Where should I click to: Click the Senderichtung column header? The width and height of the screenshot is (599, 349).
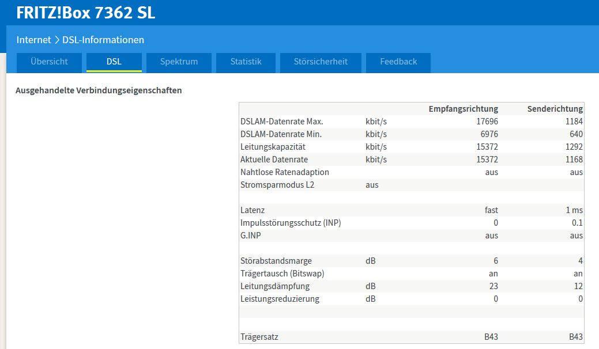click(x=555, y=109)
